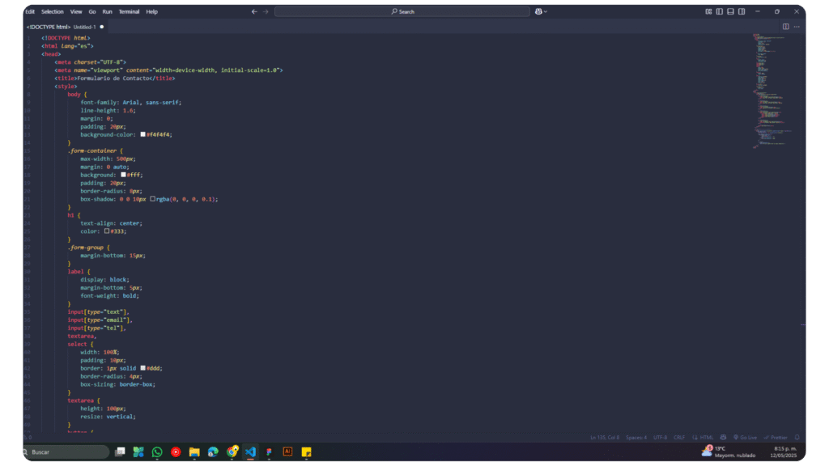Open File Explorer from the taskbar
This screenshot has height=466, width=829.
pos(194,452)
